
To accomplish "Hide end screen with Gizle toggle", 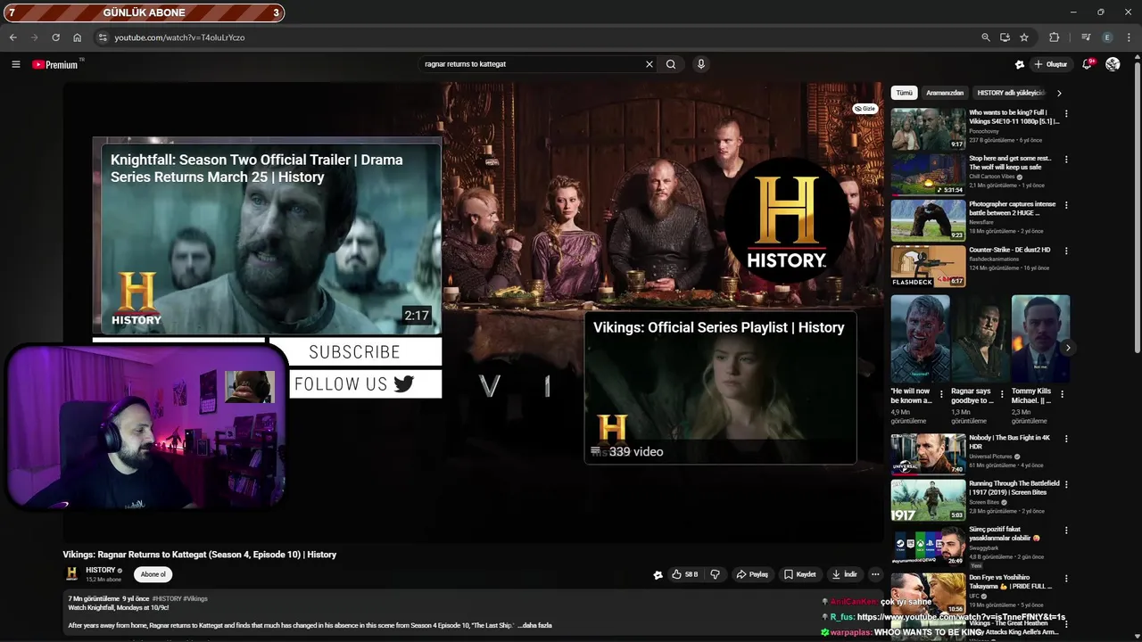I will pyautogui.click(x=865, y=109).
